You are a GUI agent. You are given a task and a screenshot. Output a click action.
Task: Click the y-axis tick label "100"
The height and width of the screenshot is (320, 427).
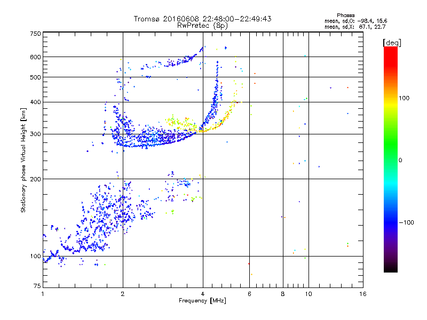(35, 257)
